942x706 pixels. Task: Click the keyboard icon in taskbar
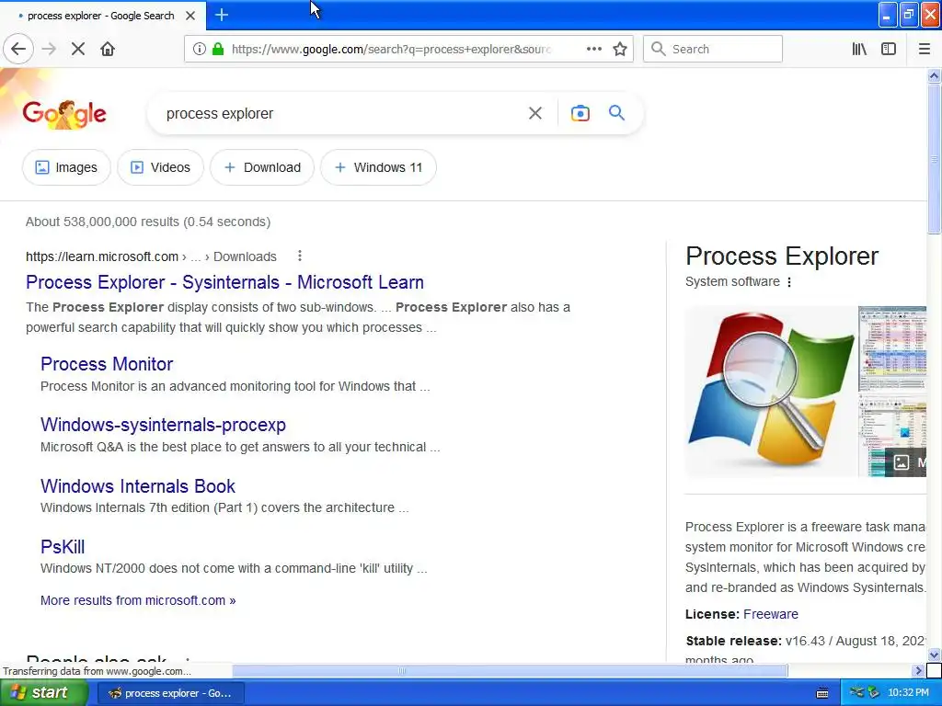click(x=822, y=693)
